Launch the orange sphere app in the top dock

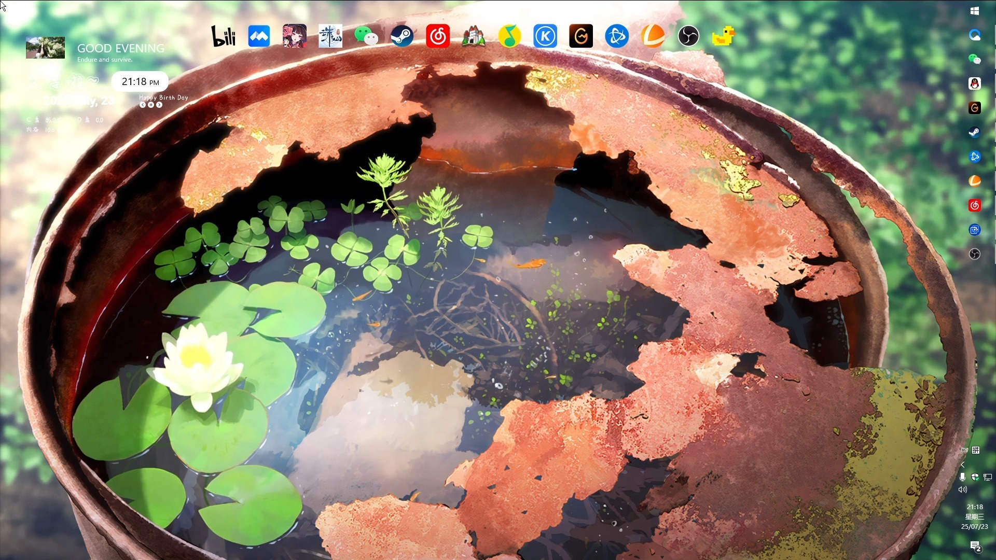click(653, 36)
